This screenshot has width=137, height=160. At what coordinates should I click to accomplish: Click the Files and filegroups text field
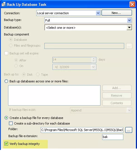[x=84, y=46]
